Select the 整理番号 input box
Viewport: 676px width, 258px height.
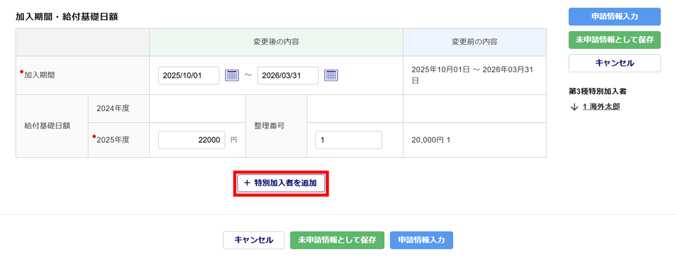click(348, 140)
